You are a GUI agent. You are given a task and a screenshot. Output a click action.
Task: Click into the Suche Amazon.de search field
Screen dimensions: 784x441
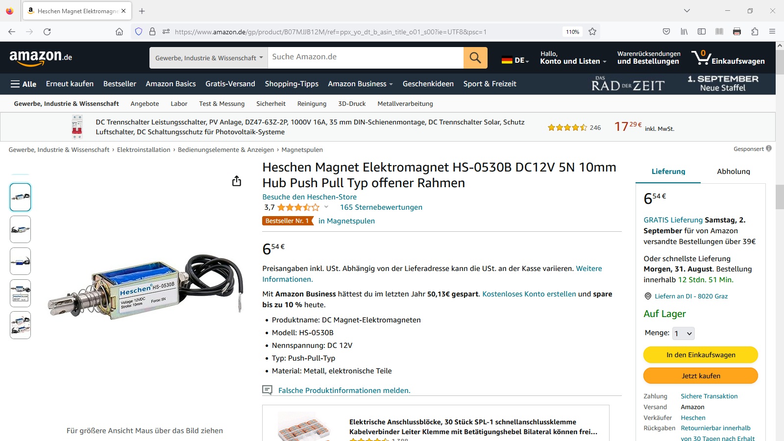pyautogui.click(x=366, y=58)
